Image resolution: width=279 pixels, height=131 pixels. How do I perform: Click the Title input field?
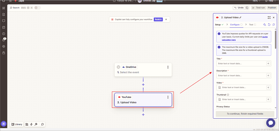(x=244, y=63)
